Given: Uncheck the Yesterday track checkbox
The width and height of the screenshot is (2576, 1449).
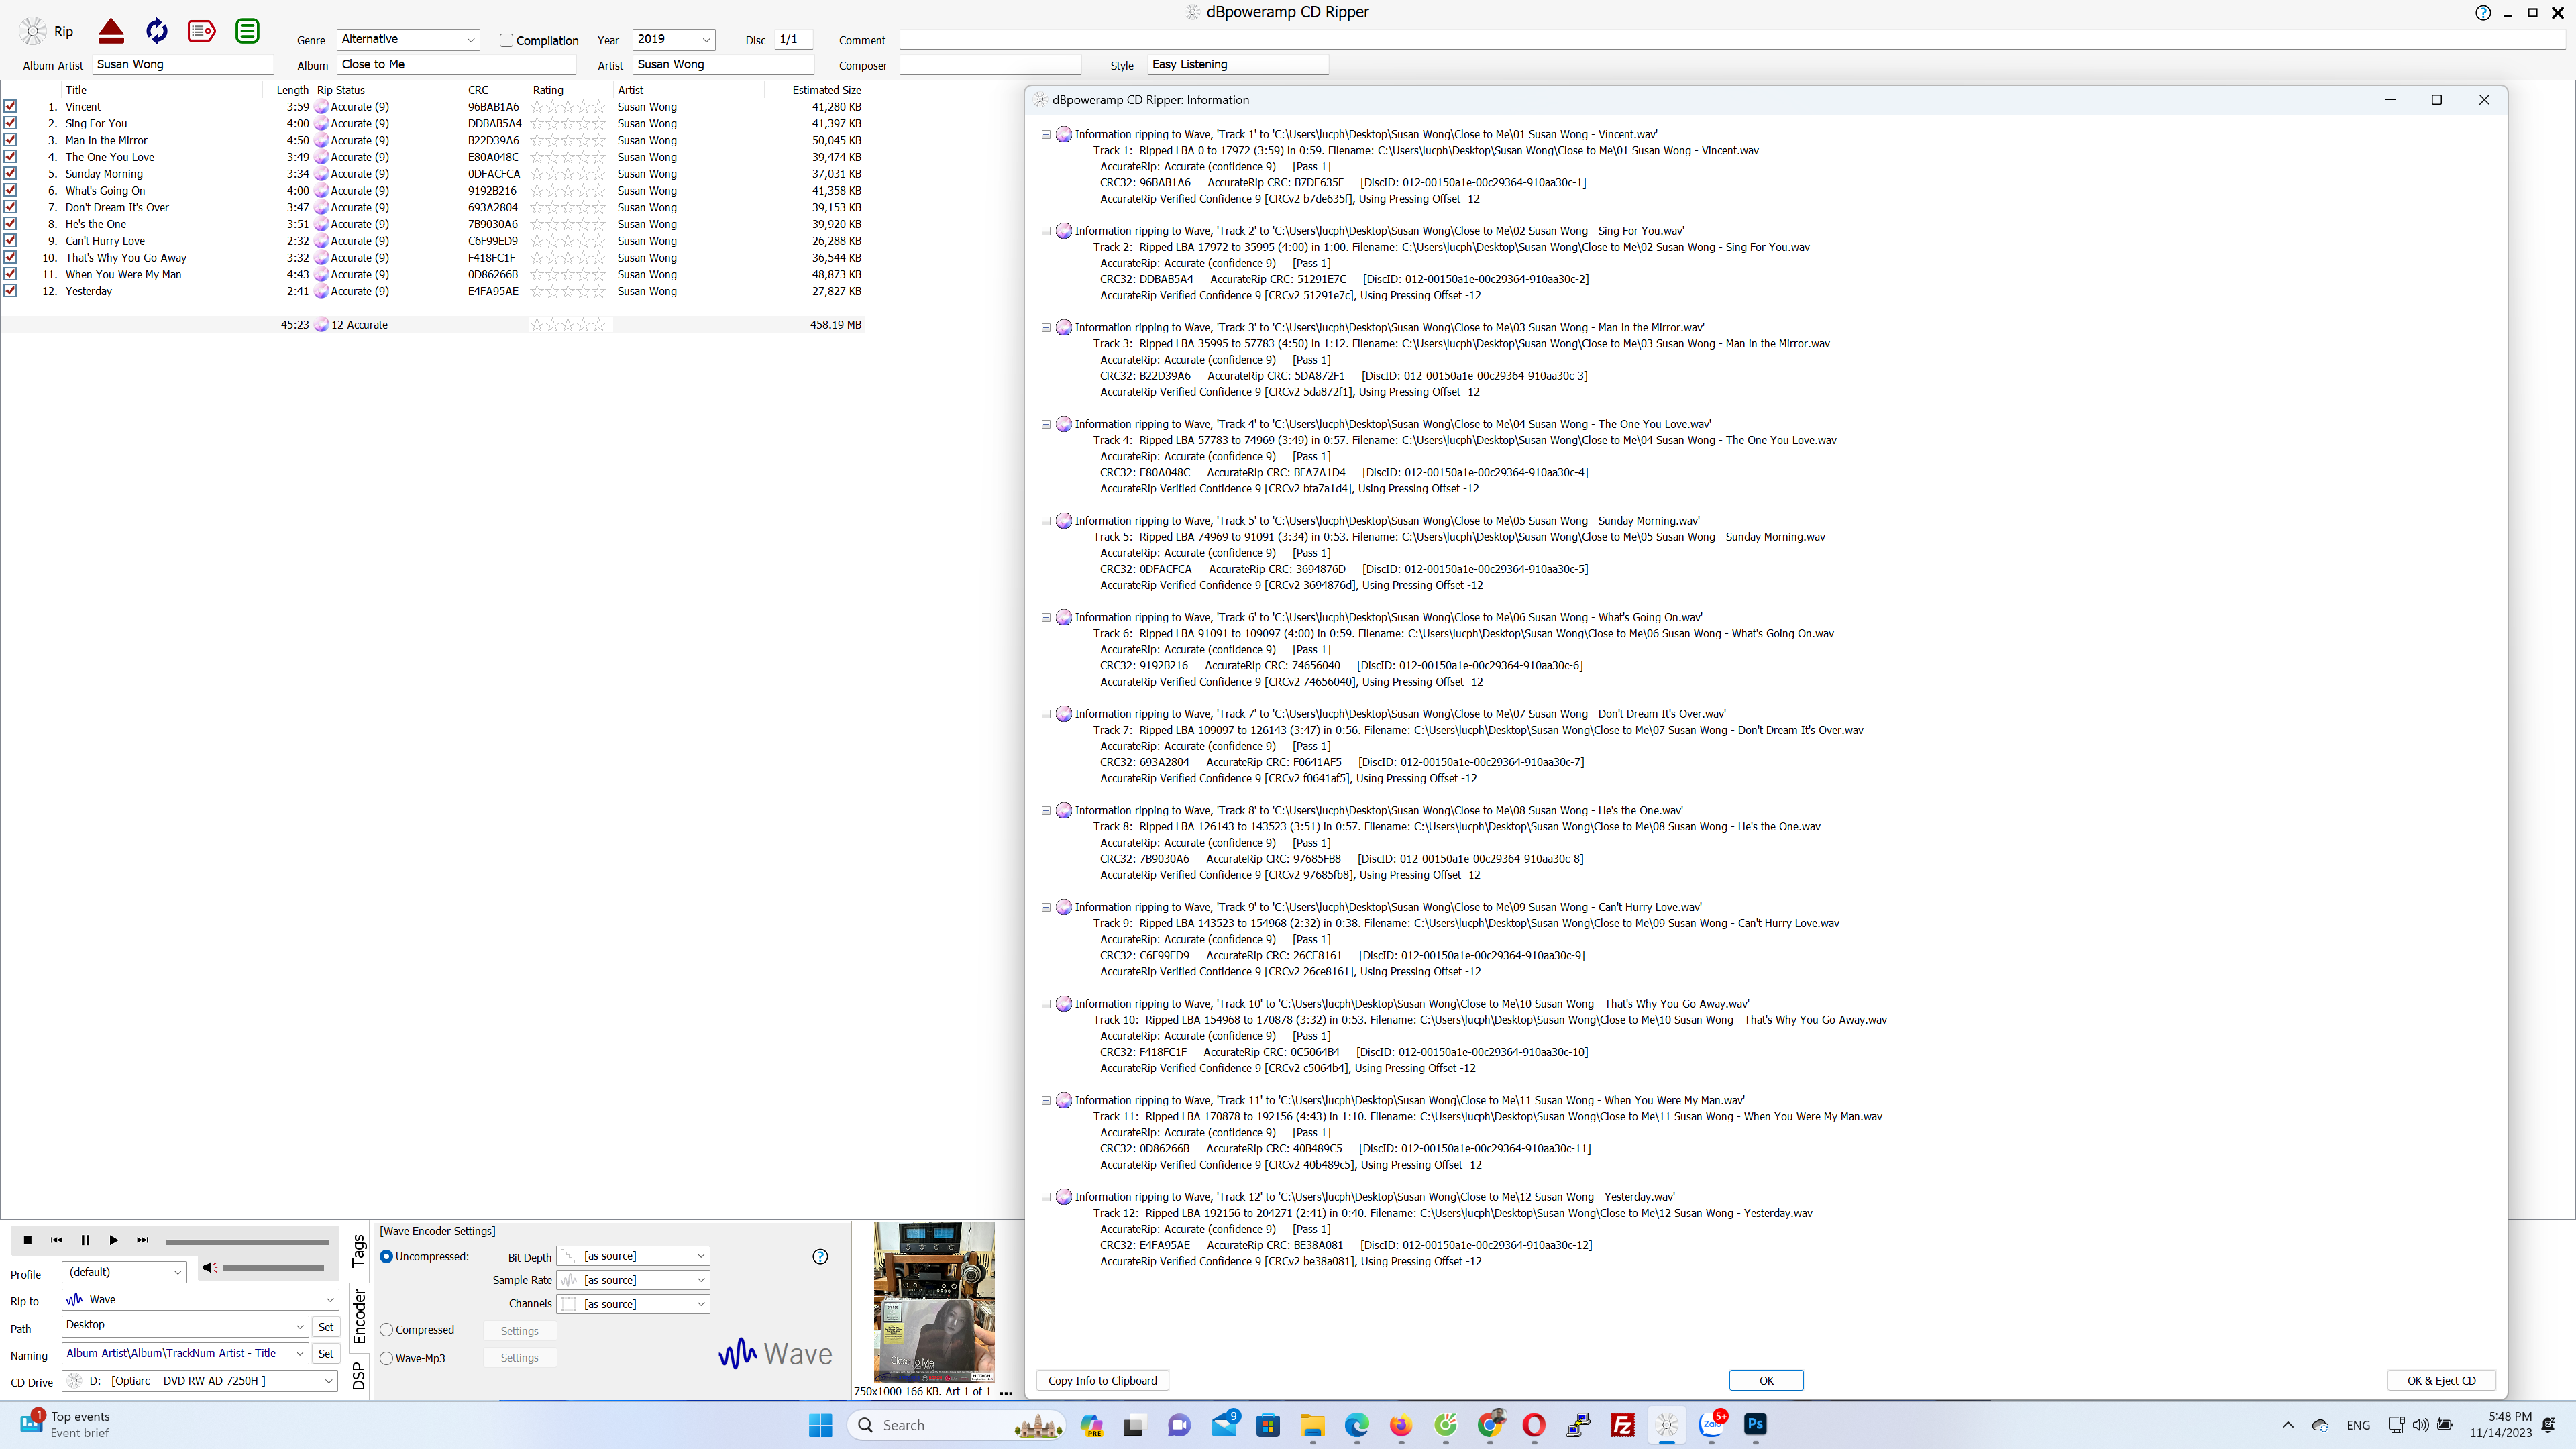Looking at the screenshot, I should click(x=10, y=291).
